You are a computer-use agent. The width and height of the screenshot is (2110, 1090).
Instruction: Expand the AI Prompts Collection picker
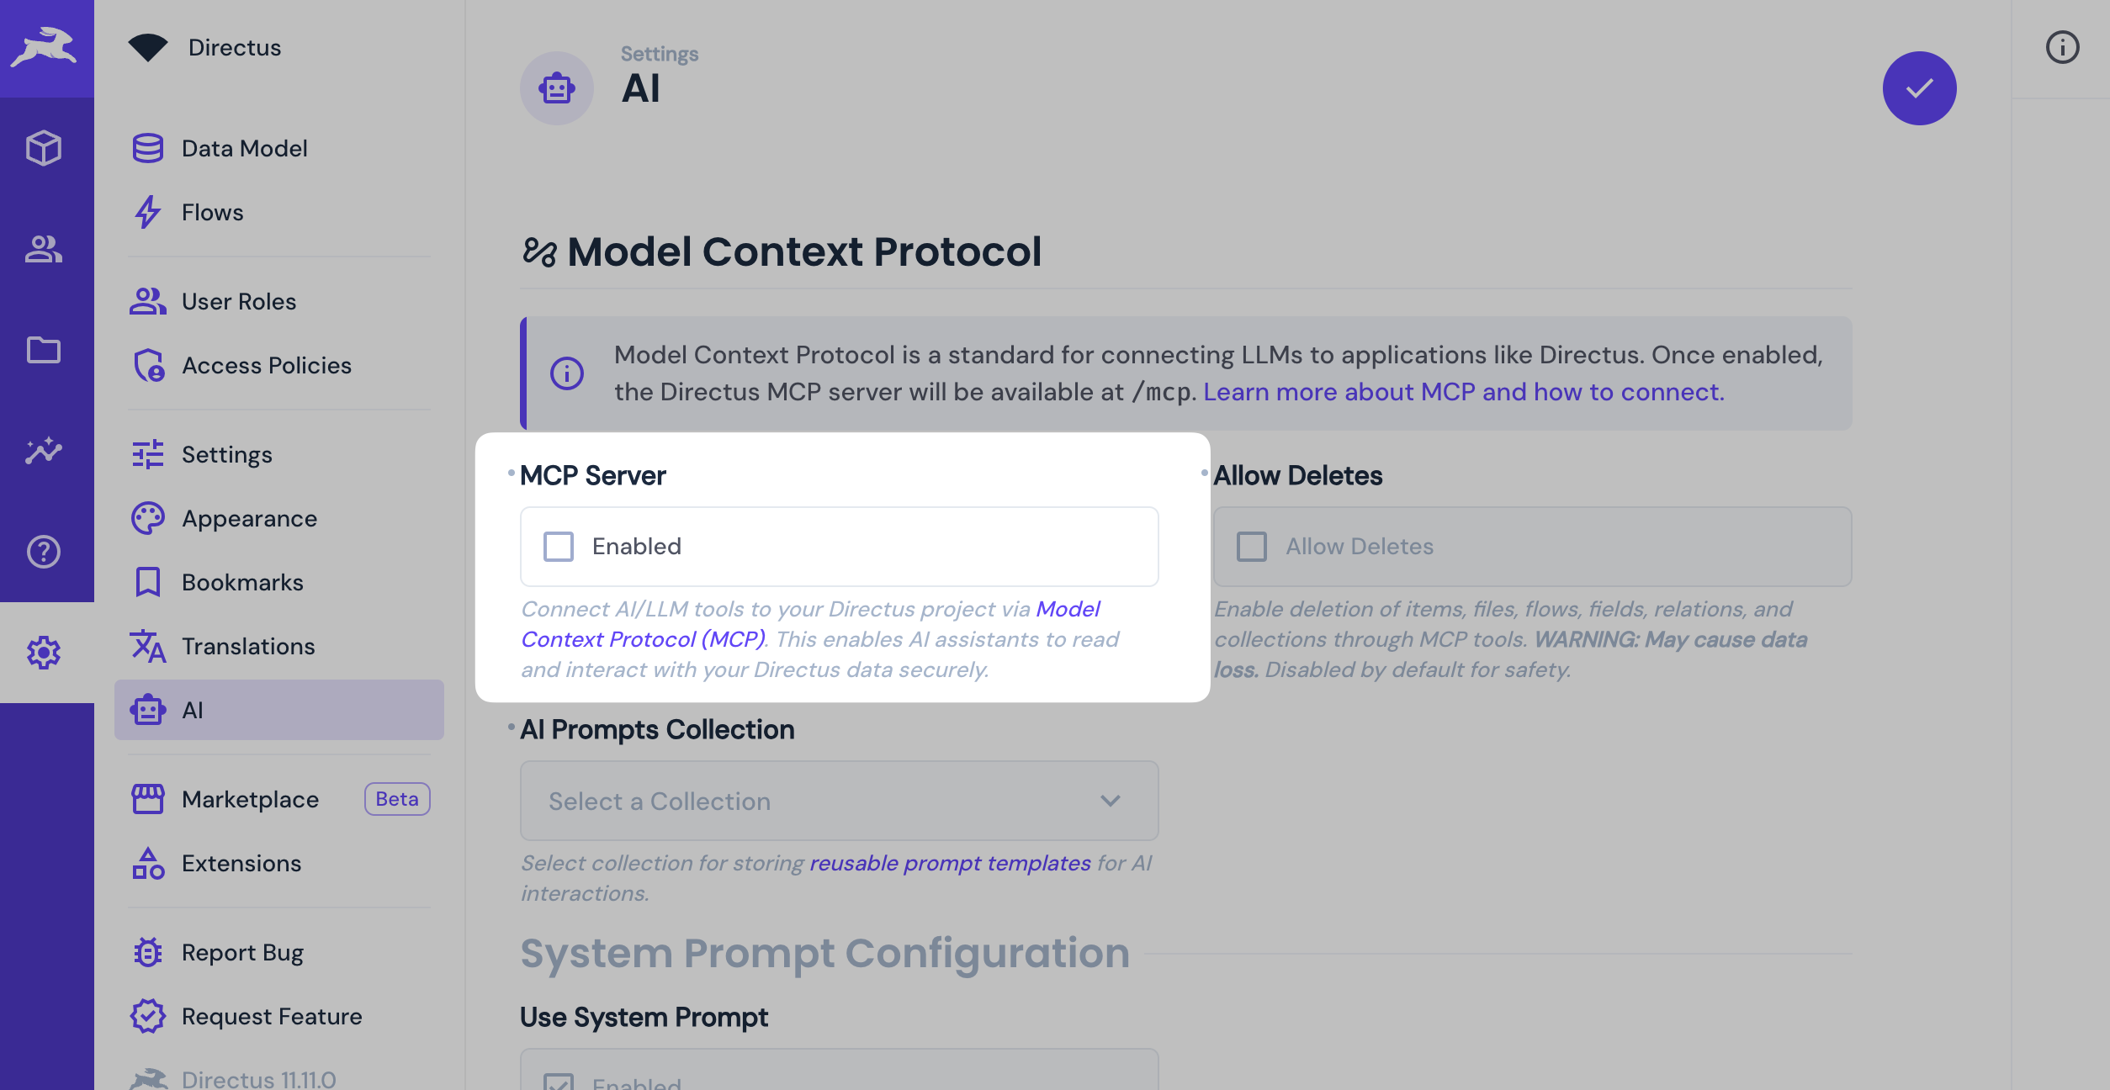pyautogui.click(x=1110, y=801)
